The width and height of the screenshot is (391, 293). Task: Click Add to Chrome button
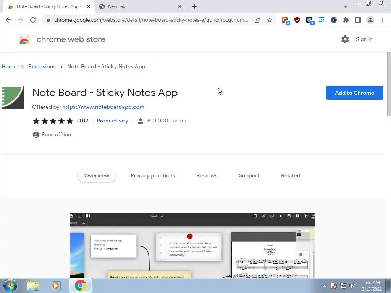click(x=354, y=93)
